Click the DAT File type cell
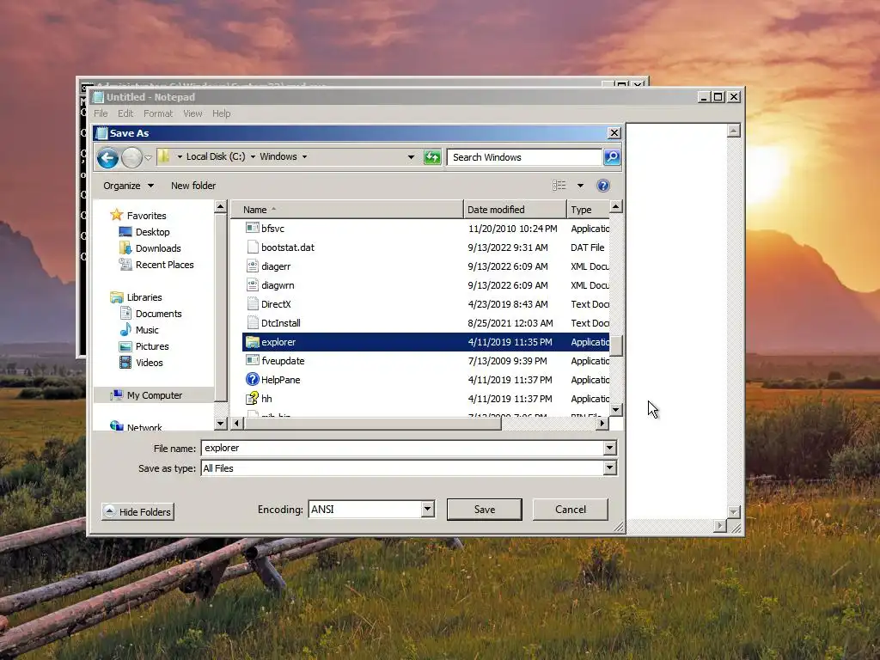Viewport: 880px width, 660px height. coord(587,247)
